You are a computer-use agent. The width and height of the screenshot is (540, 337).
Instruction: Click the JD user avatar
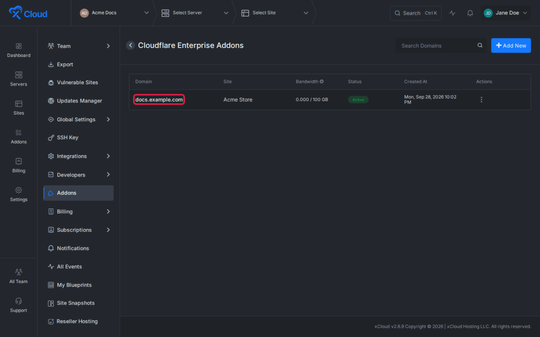488,13
